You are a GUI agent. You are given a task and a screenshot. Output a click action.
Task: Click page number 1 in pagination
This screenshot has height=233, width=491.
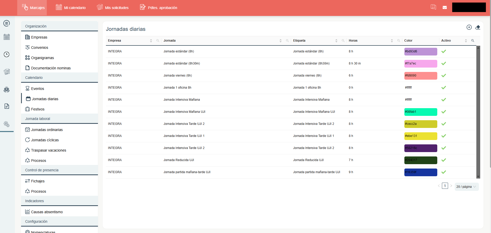(x=445, y=186)
